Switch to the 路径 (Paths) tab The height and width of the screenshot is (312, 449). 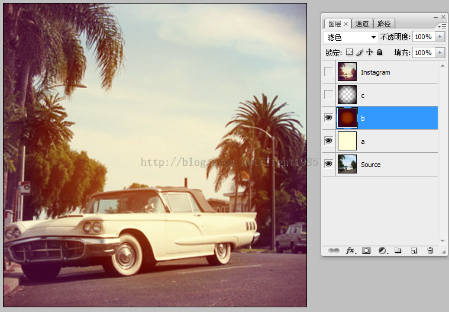coord(384,24)
